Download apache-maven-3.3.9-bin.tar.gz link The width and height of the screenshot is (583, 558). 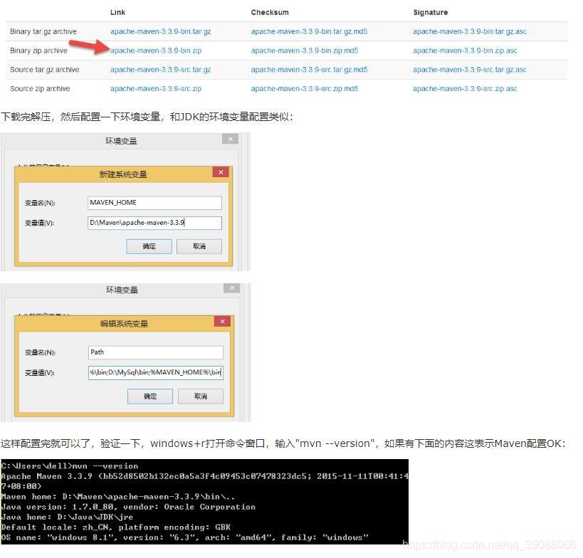click(161, 31)
